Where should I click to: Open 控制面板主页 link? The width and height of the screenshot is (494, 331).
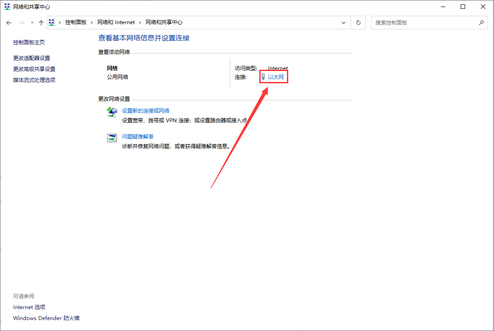pyautogui.click(x=29, y=42)
